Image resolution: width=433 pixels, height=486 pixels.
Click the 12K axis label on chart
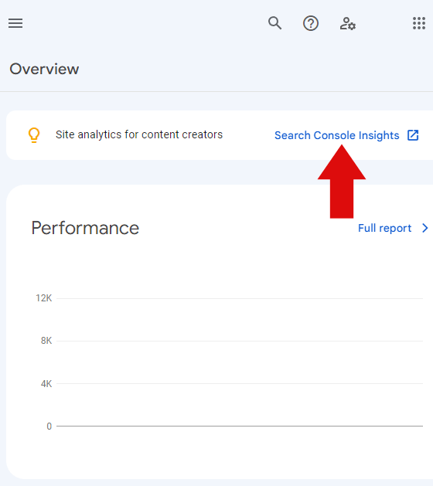[x=44, y=298]
